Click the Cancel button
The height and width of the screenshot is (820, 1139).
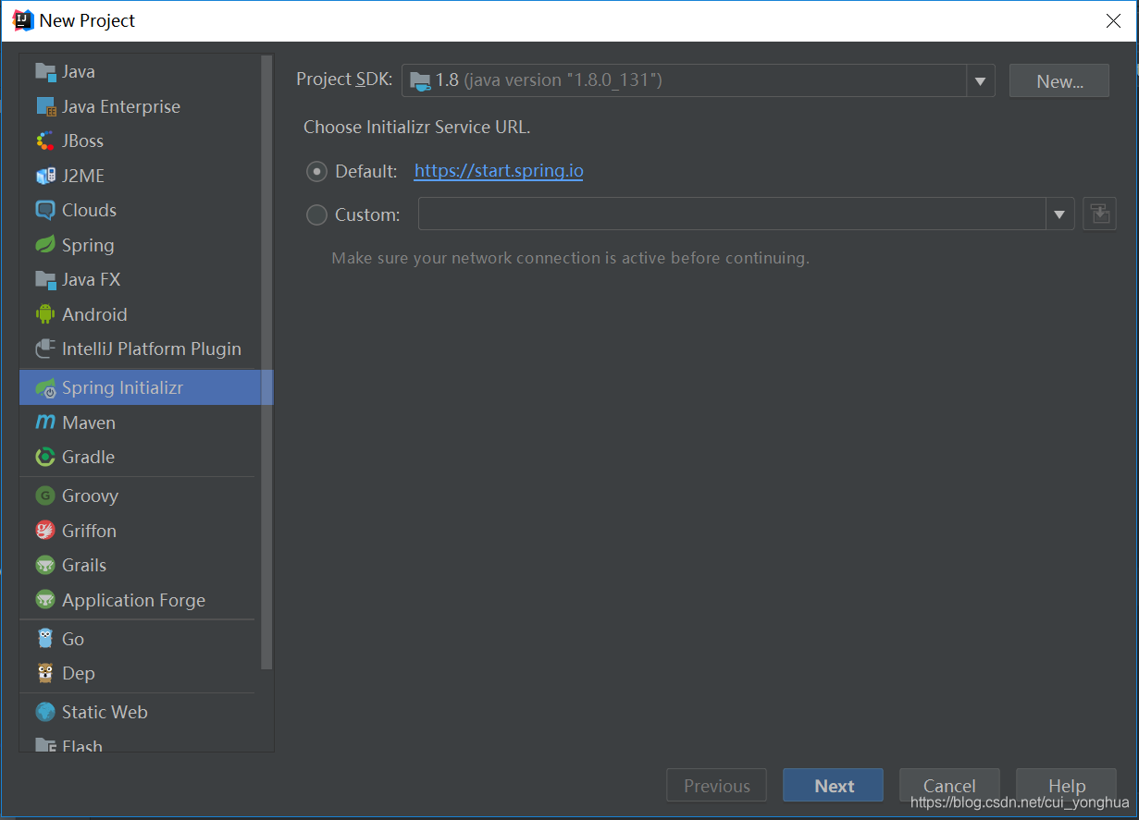pos(949,786)
